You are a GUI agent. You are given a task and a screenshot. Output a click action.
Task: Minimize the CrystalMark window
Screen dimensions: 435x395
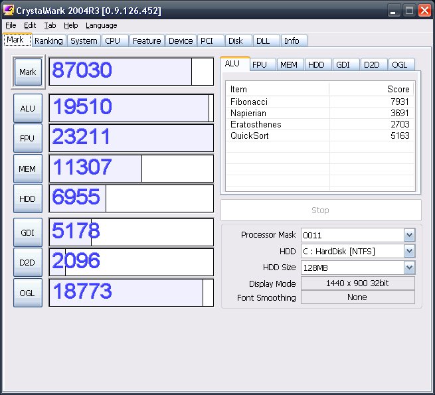[393, 11]
